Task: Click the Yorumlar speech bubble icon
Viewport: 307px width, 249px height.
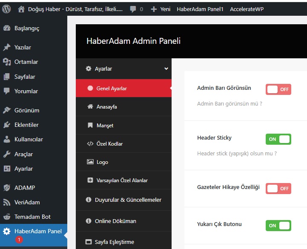Action: pos(7,91)
